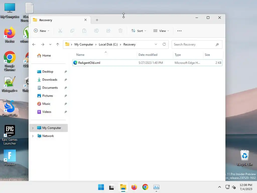Select Notepad++ desktop shortcut
Screen dimensions: 257x193
[10, 84]
